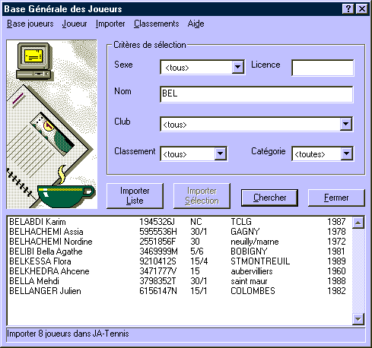
Task: Click the Nom field containing BEL
Action: [x=256, y=94]
